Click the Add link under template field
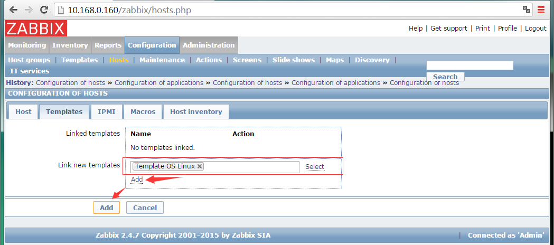Viewport: 554px width, 245px height. pos(137,180)
